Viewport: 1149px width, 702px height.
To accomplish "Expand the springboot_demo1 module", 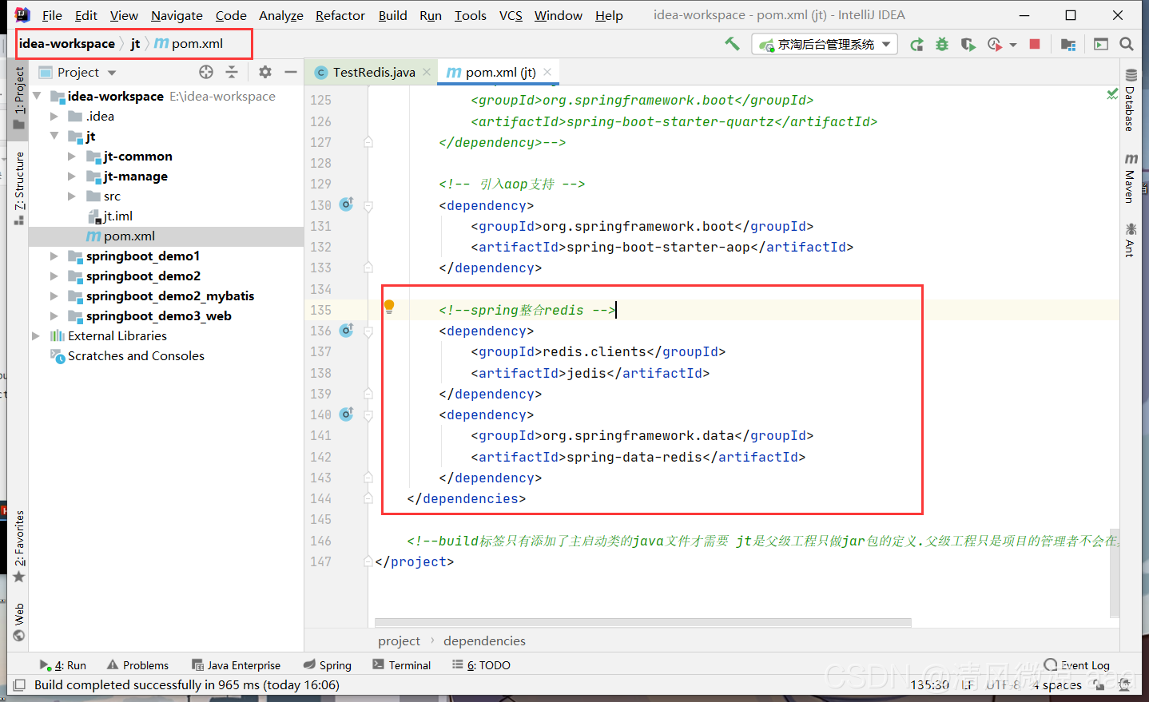I will 54,256.
